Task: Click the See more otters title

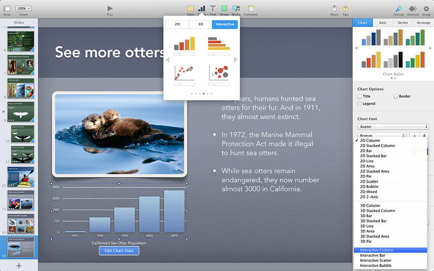Action: 110,52
